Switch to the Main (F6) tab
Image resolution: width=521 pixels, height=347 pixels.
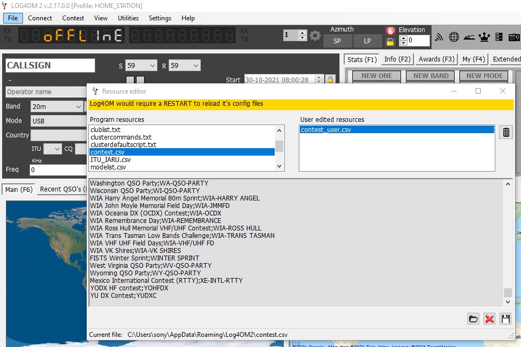point(19,189)
